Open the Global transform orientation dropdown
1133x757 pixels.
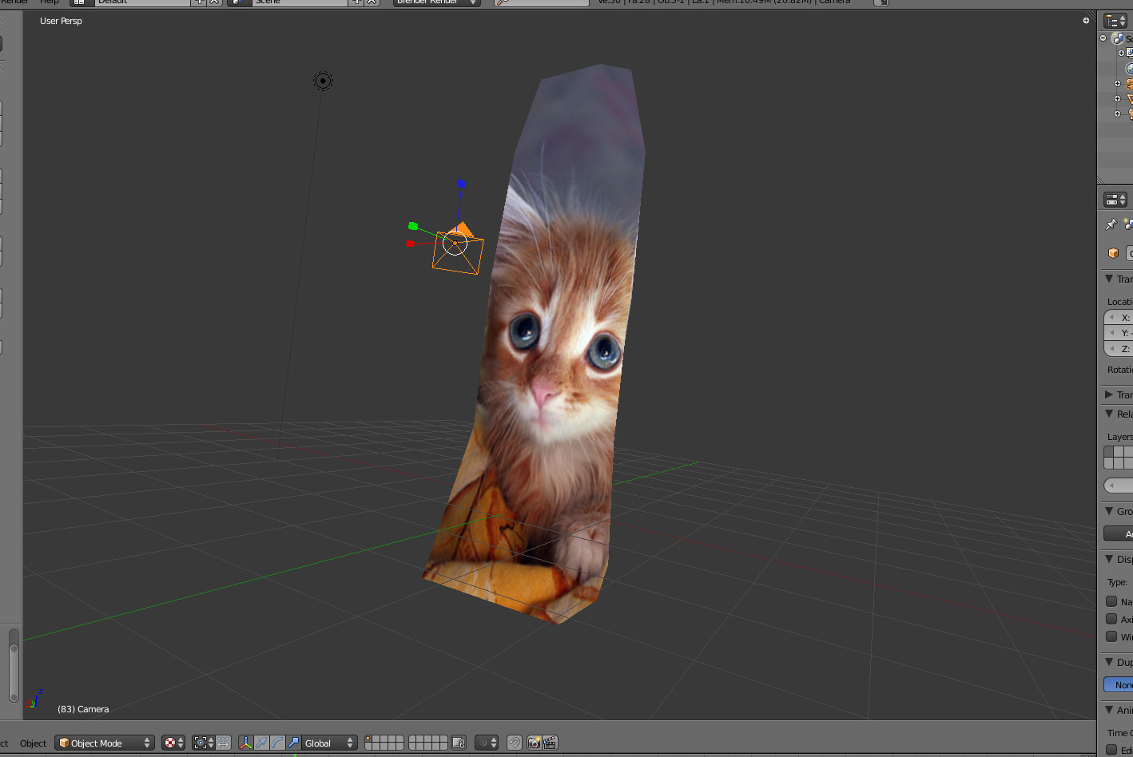tap(328, 743)
